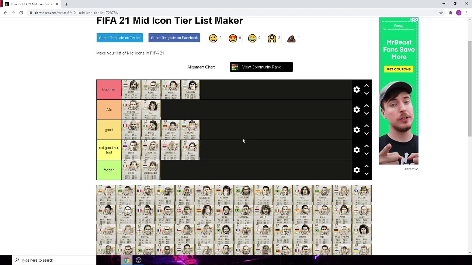Pick the Ronaldinho card from the pool

pyautogui.click(x=244, y=195)
